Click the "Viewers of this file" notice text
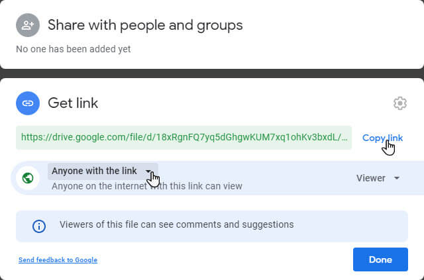424x280 pixels. click(176, 225)
